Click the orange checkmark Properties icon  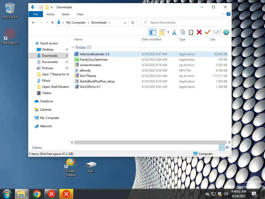click(x=207, y=32)
